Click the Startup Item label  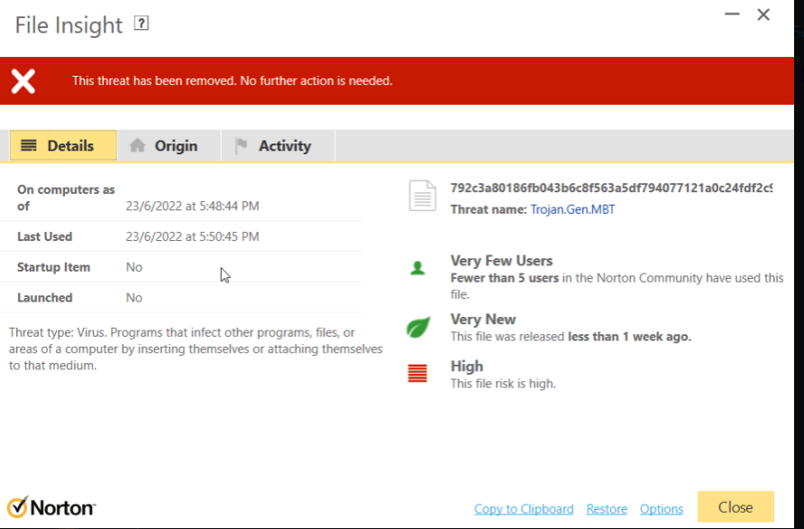coord(53,267)
